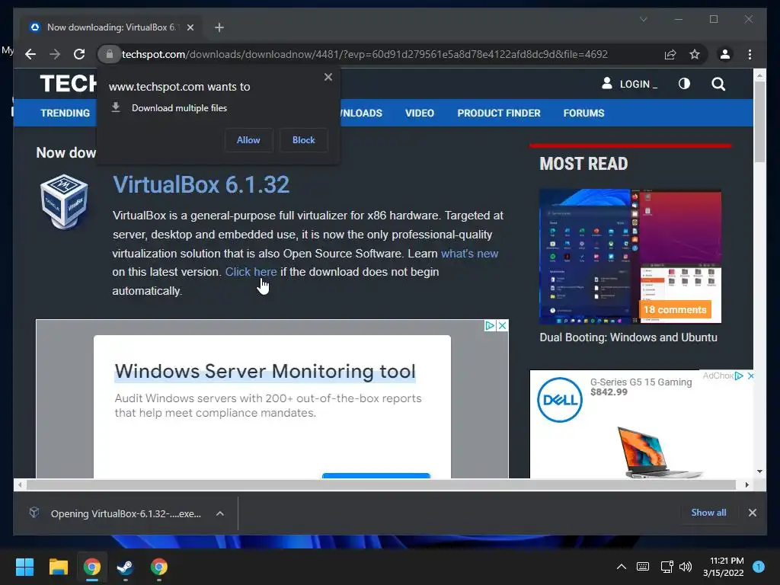Open the Chrome profile avatar
Image resolution: width=780 pixels, height=585 pixels.
(x=725, y=54)
